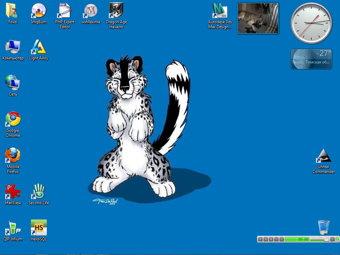
Task: Skip to next track in player widget
Action: [282, 239]
